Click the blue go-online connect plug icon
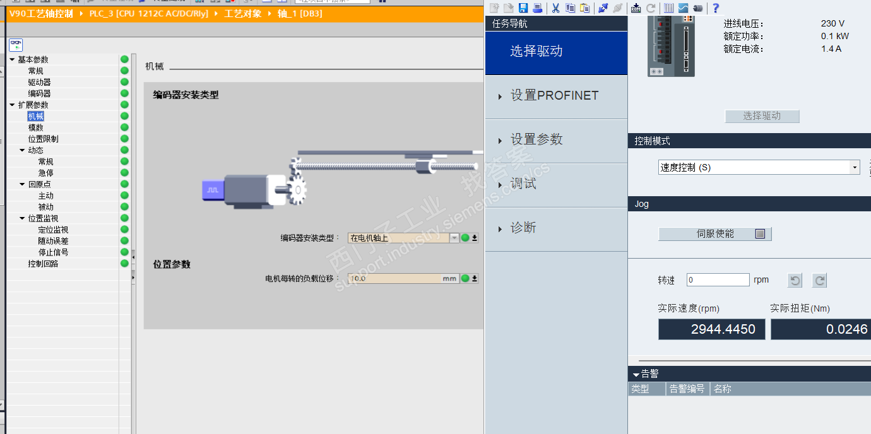The image size is (871, 434). point(603,8)
